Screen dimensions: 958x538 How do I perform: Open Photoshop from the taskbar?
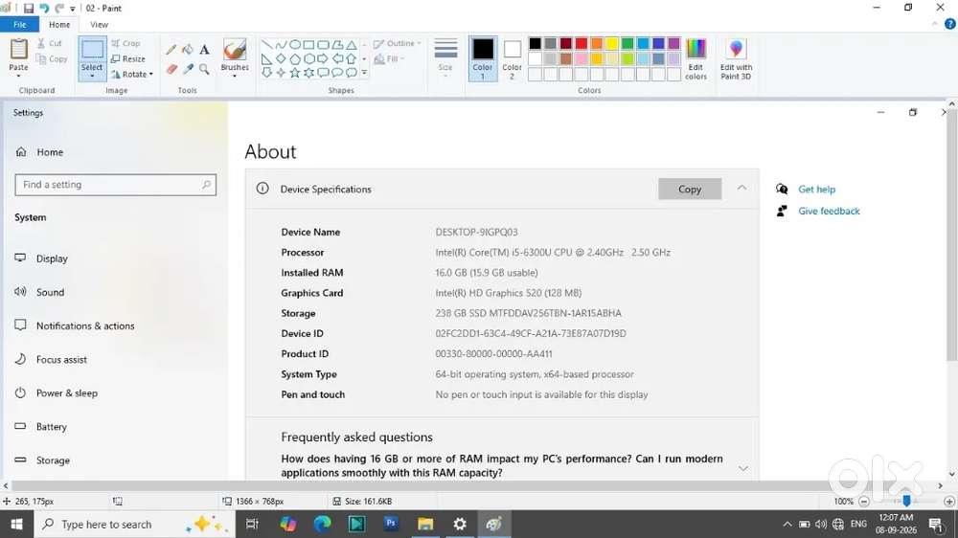click(x=391, y=524)
